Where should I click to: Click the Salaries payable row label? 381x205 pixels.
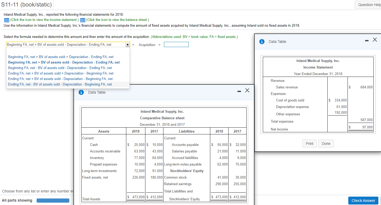coord(184,151)
